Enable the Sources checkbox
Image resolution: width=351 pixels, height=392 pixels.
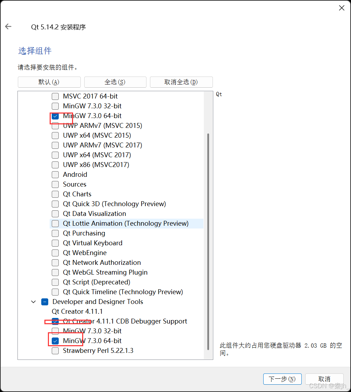point(55,184)
